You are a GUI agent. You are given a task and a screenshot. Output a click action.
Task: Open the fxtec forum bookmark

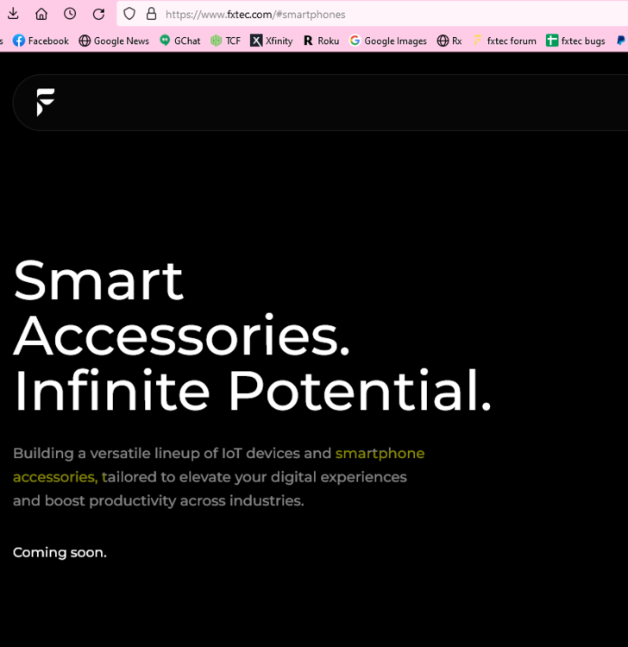click(505, 41)
